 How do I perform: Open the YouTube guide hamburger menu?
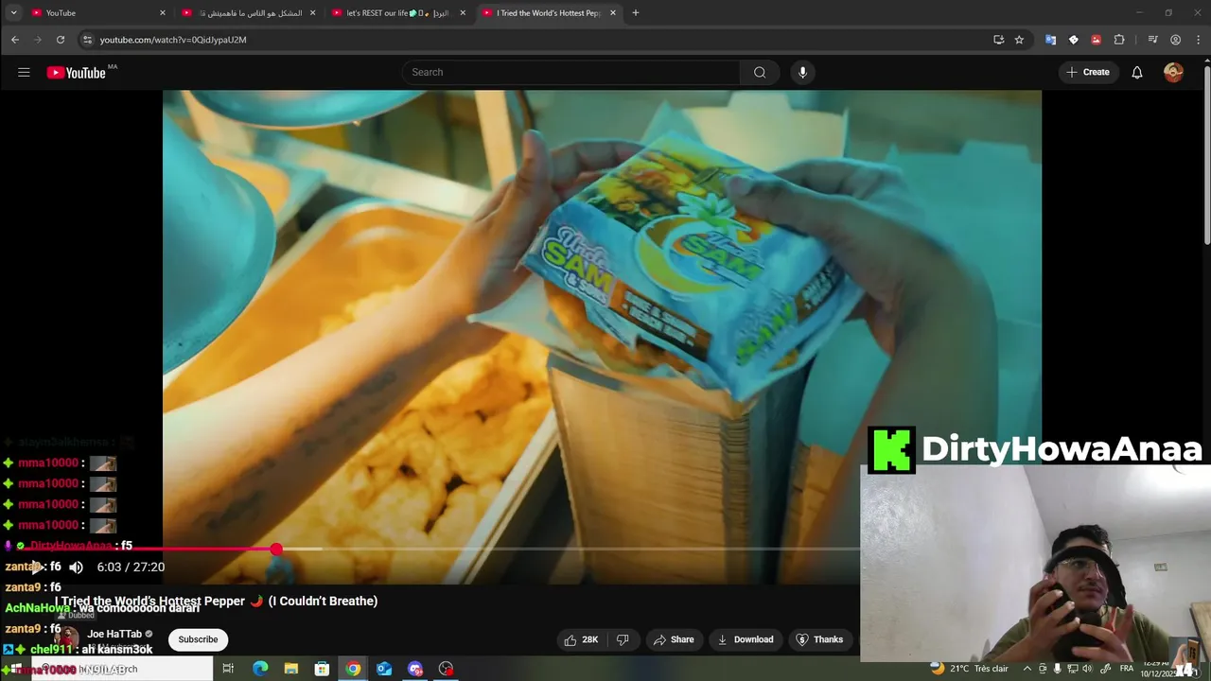pos(24,72)
